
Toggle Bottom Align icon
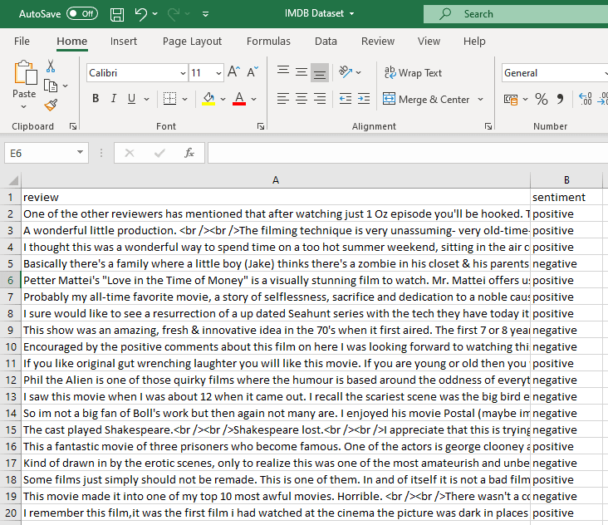pyautogui.click(x=320, y=72)
